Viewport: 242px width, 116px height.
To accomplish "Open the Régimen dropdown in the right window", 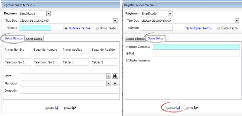I will point(170,14).
